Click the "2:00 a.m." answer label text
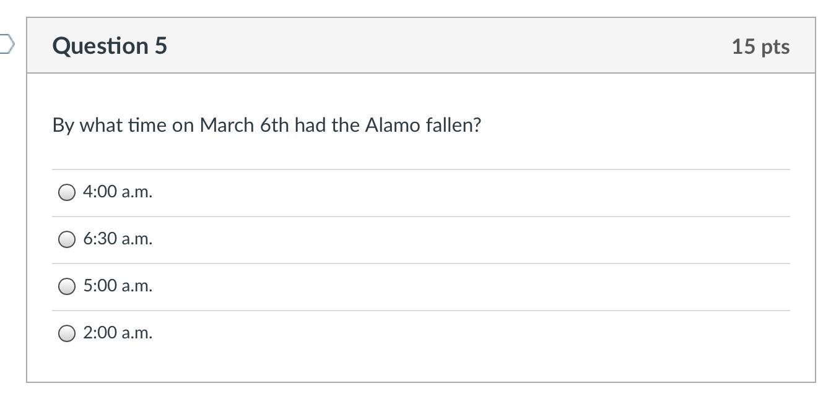 click(x=118, y=333)
